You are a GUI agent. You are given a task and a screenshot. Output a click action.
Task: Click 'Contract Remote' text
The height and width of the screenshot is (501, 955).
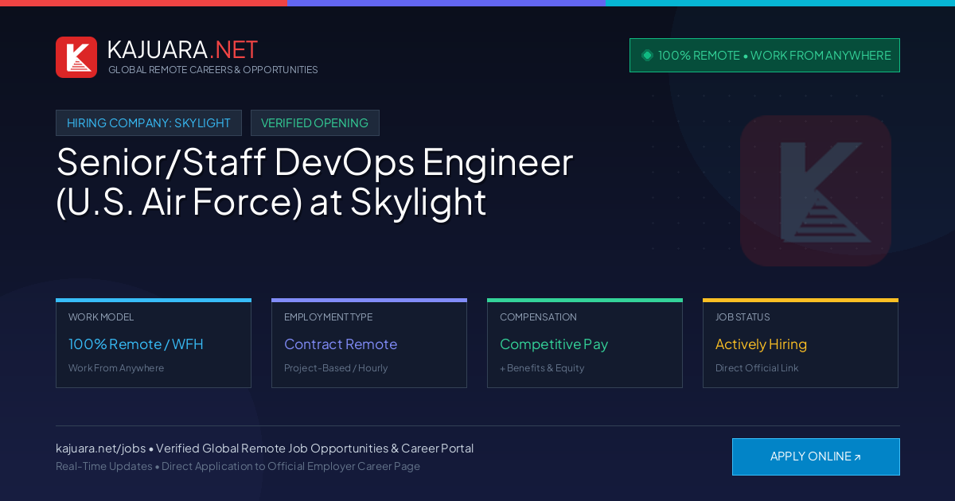coord(341,344)
